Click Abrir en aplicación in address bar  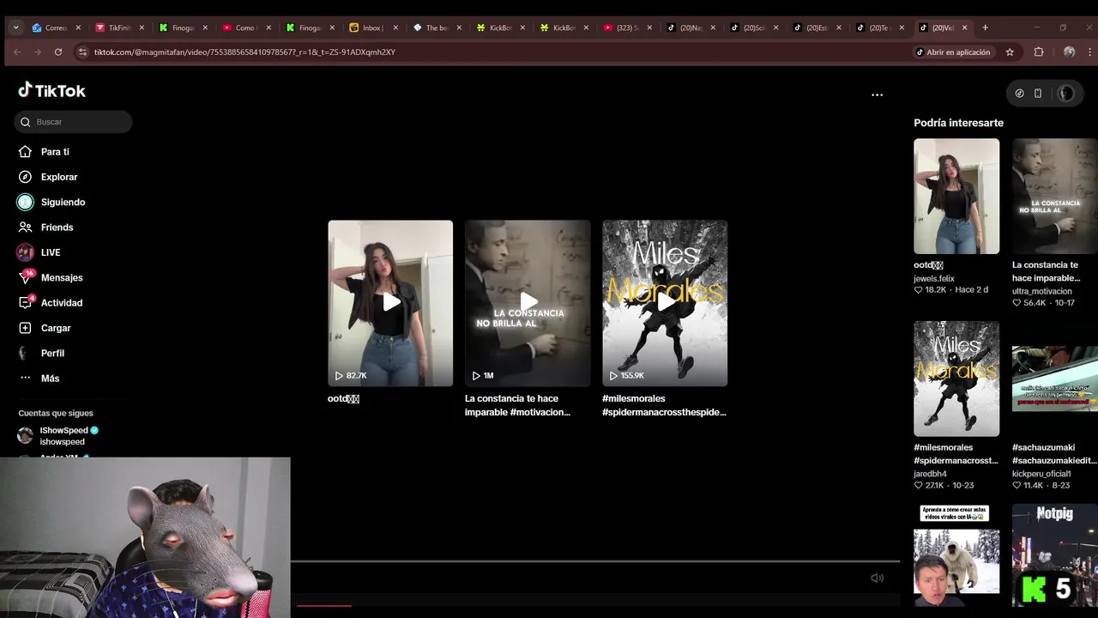(x=952, y=52)
